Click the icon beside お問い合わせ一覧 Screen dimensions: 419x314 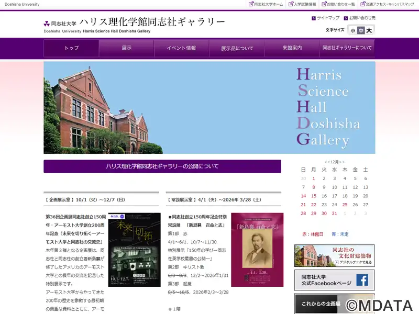tap(322, 4)
